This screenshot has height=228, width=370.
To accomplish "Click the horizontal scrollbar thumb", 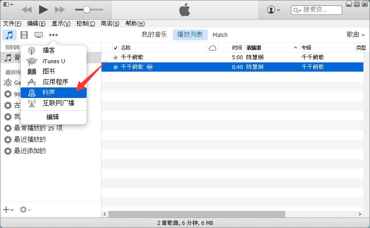I will click(x=196, y=214).
